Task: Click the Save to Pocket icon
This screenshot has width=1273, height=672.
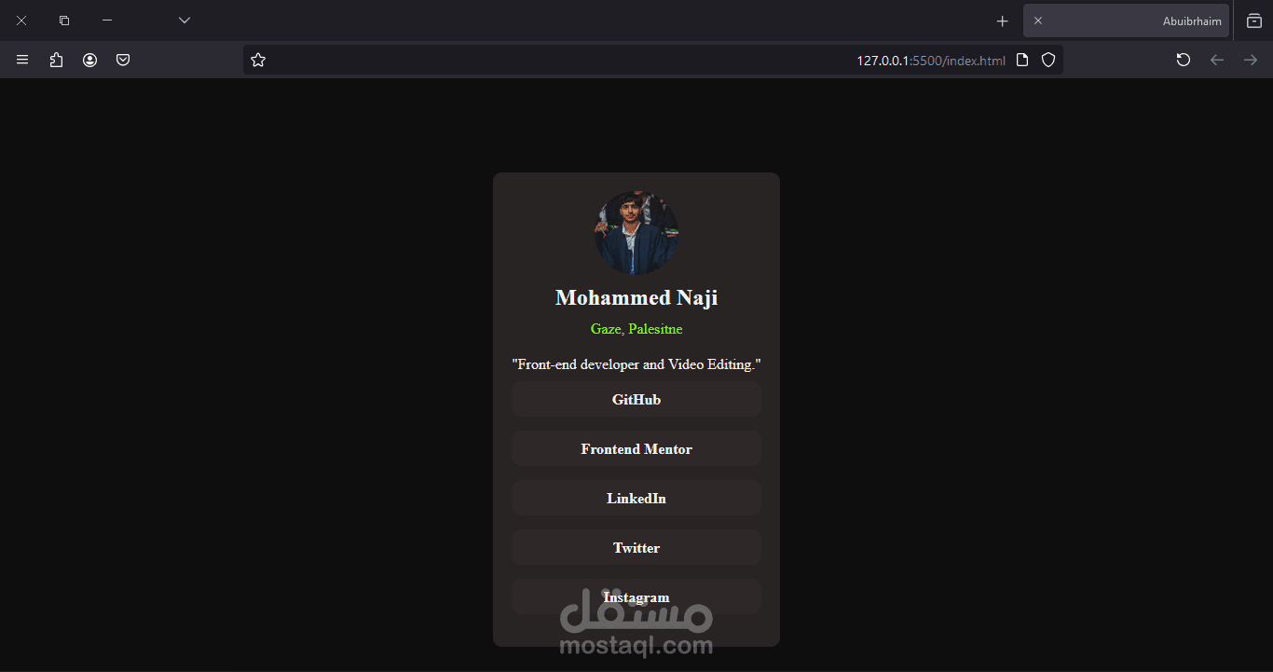Action: click(x=123, y=60)
